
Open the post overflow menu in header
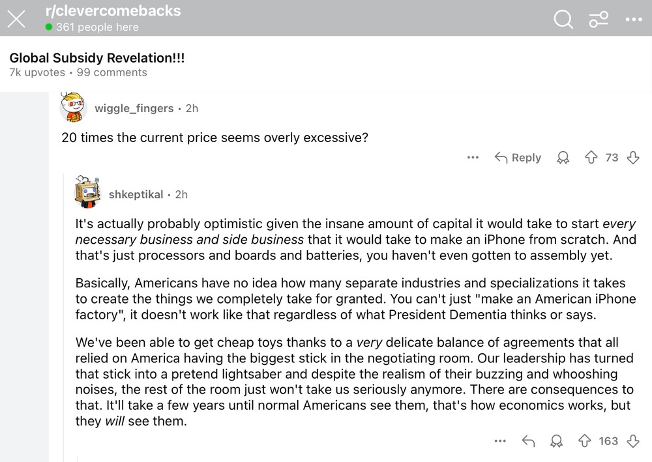pyautogui.click(x=634, y=19)
